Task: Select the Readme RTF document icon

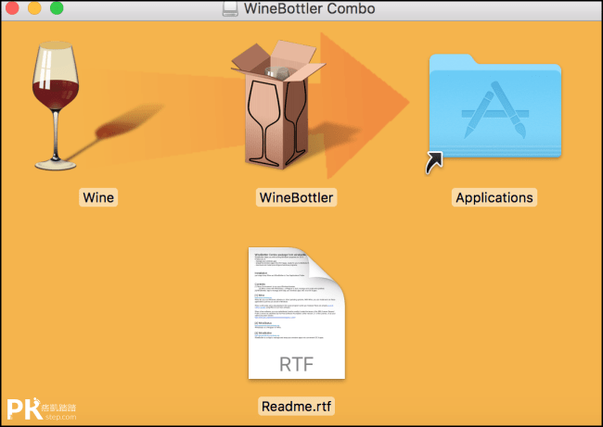Action: click(x=297, y=313)
